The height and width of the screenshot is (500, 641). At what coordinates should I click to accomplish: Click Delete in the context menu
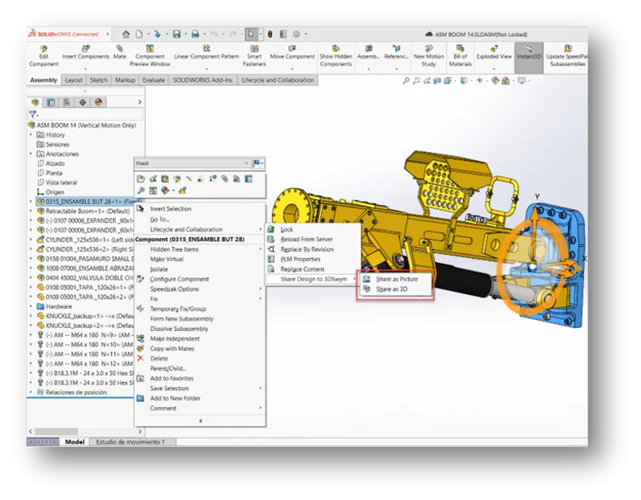(x=159, y=358)
